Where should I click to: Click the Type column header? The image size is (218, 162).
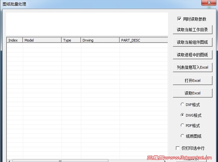tap(71, 40)
